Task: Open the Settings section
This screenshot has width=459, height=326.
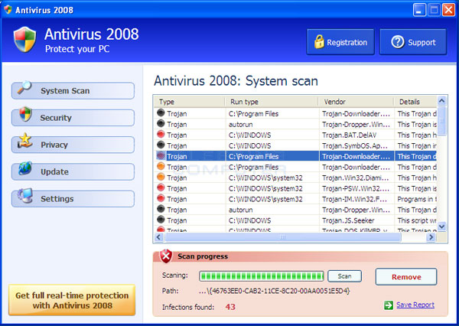Action: click(73, 199)
